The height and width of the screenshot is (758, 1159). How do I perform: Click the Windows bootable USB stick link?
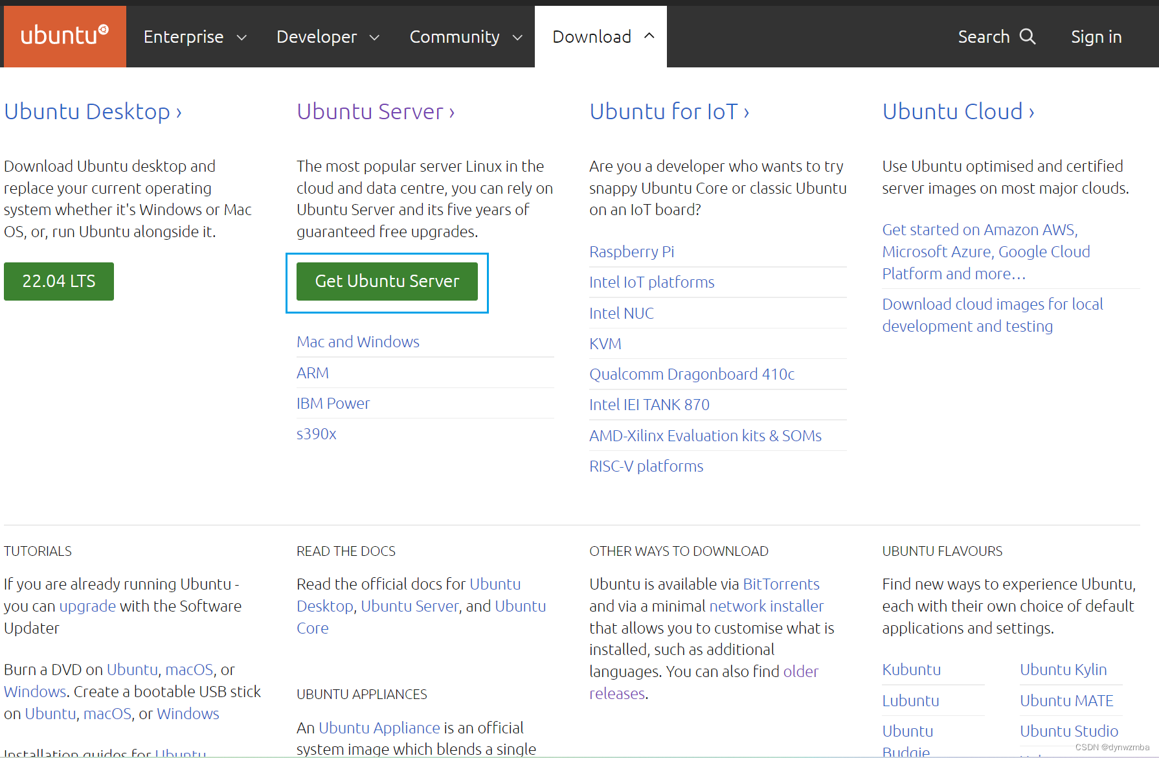[188, 714]
